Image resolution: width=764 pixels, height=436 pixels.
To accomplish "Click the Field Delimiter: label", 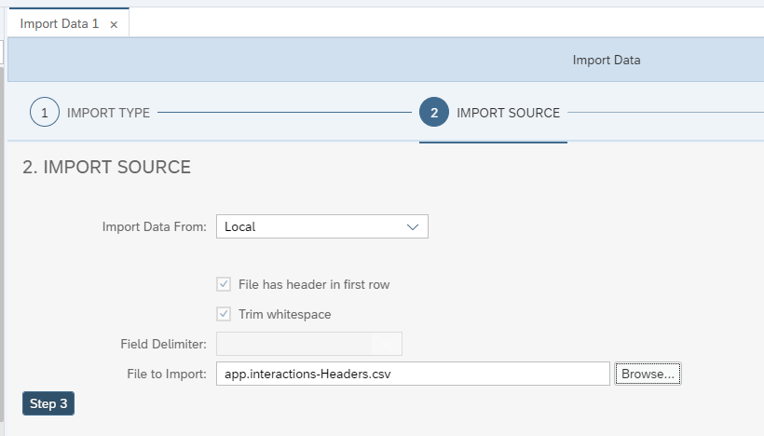I will tap(163, 344).
